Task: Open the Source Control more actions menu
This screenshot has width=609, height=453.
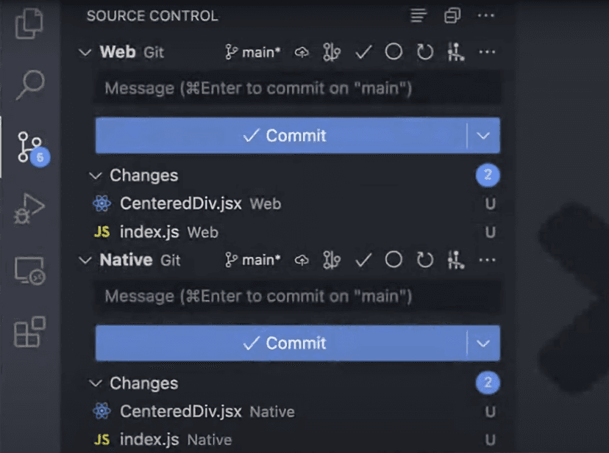Action: click(485, 15)
